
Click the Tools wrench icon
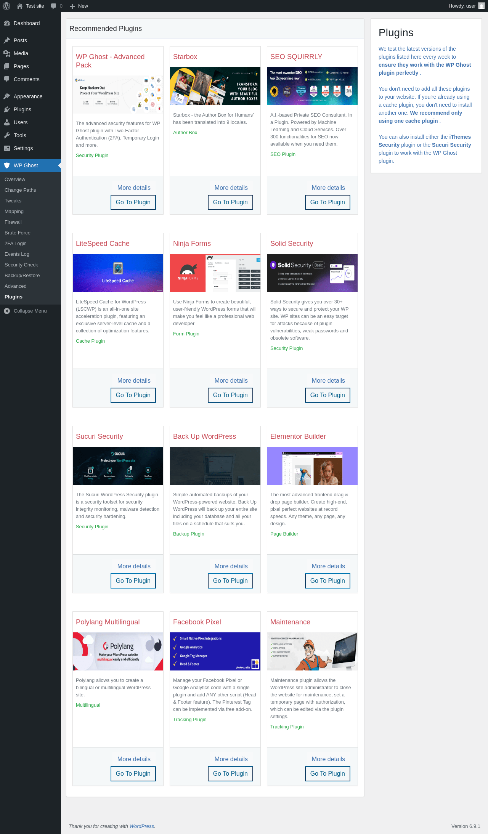coord(7,135)
